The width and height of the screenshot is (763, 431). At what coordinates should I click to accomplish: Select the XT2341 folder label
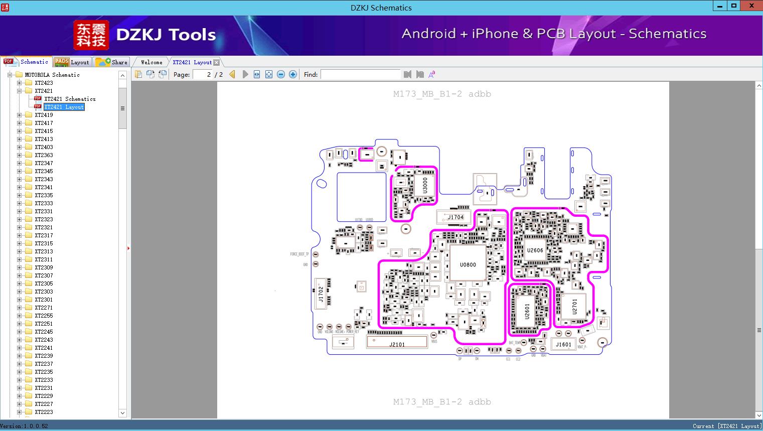44,187
